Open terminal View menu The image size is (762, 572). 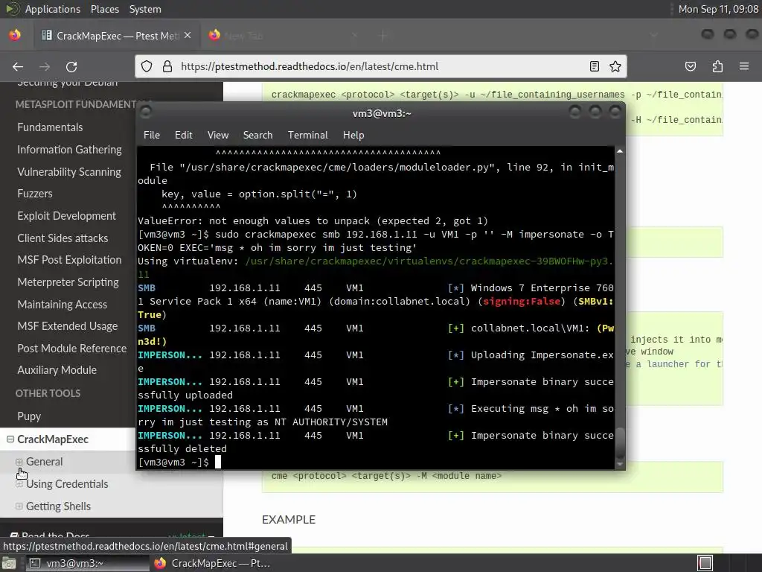click(218, 136)
